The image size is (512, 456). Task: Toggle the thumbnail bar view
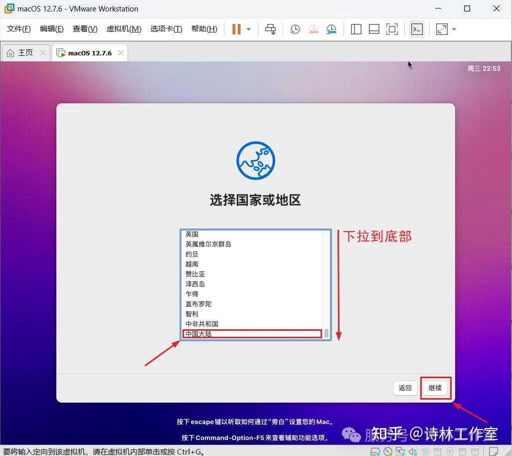pos(374,29)
